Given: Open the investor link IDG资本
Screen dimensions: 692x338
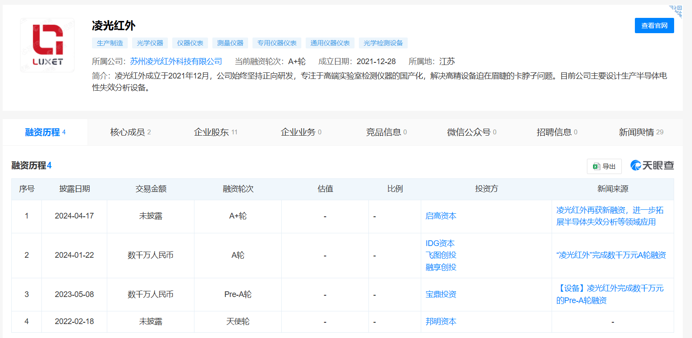Looking at the screenshot, I should (440, 243).
